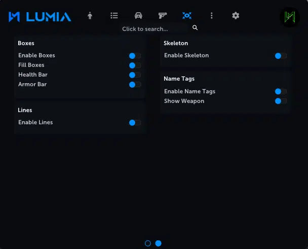Open the player tab with person icon
The width and height of the screenshot is (308, 249).
tap(90, 16)
